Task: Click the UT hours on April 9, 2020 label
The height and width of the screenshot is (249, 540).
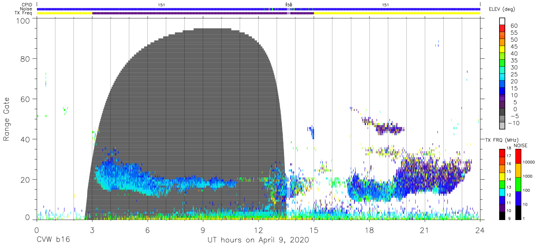Action: coord(258,240)
